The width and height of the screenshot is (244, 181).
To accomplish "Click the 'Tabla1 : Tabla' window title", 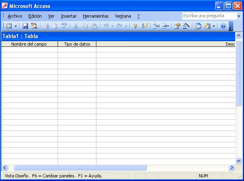I will click(x=20, y=36).
